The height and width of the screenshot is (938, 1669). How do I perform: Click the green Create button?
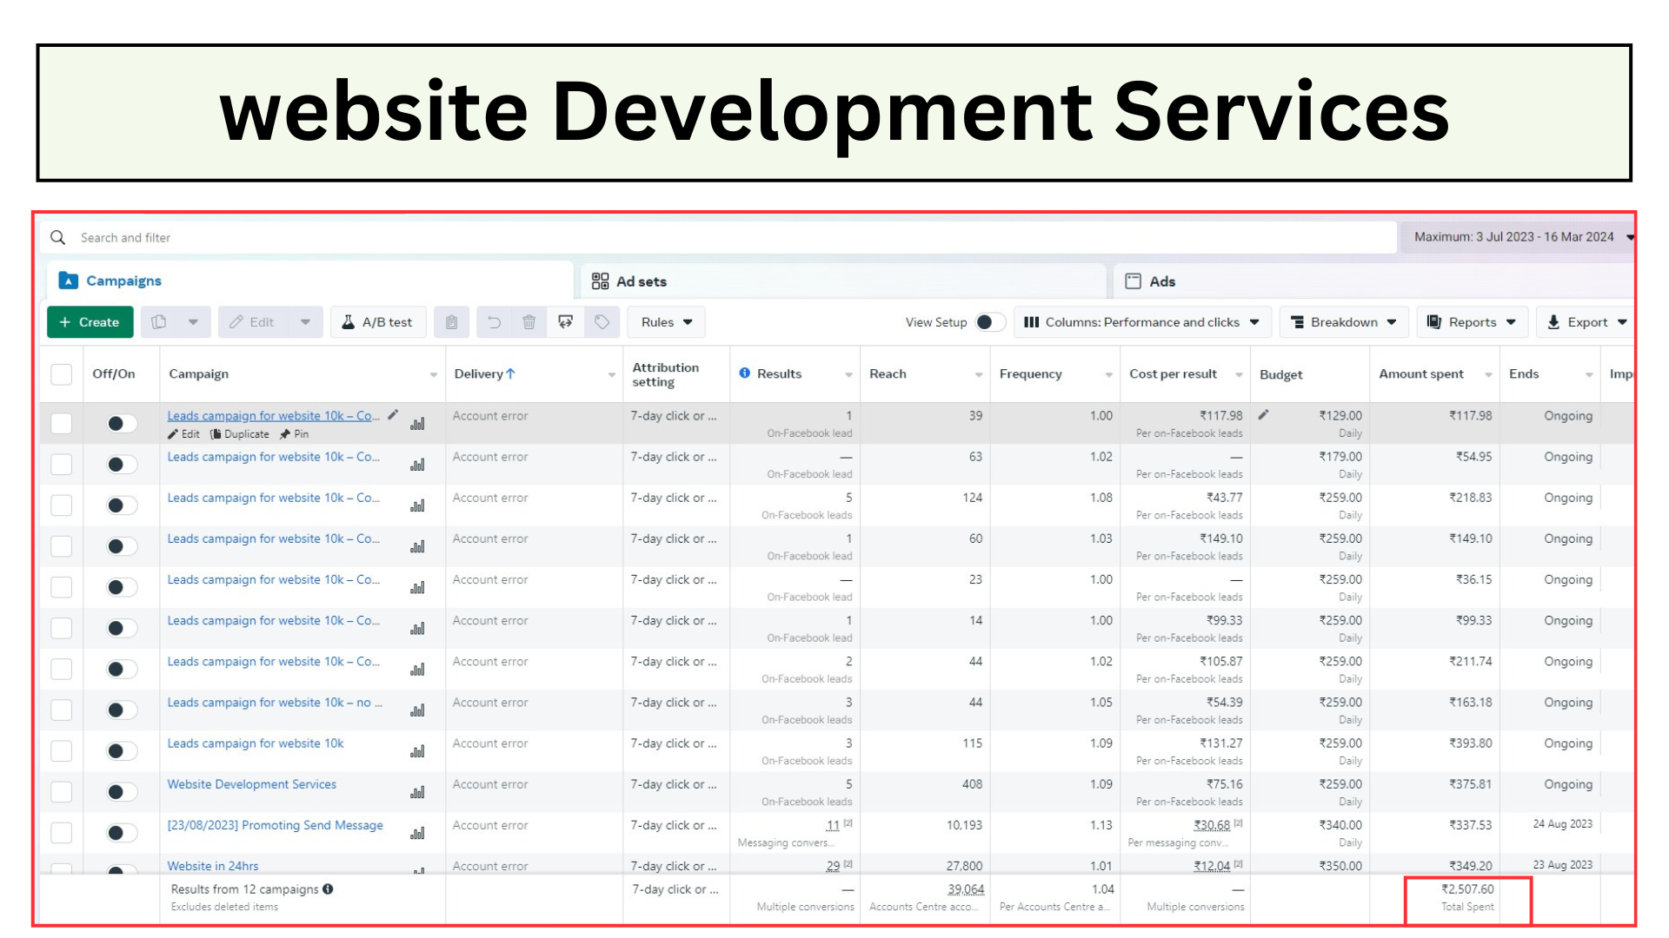pyautogui.click(x=90, y=322)
